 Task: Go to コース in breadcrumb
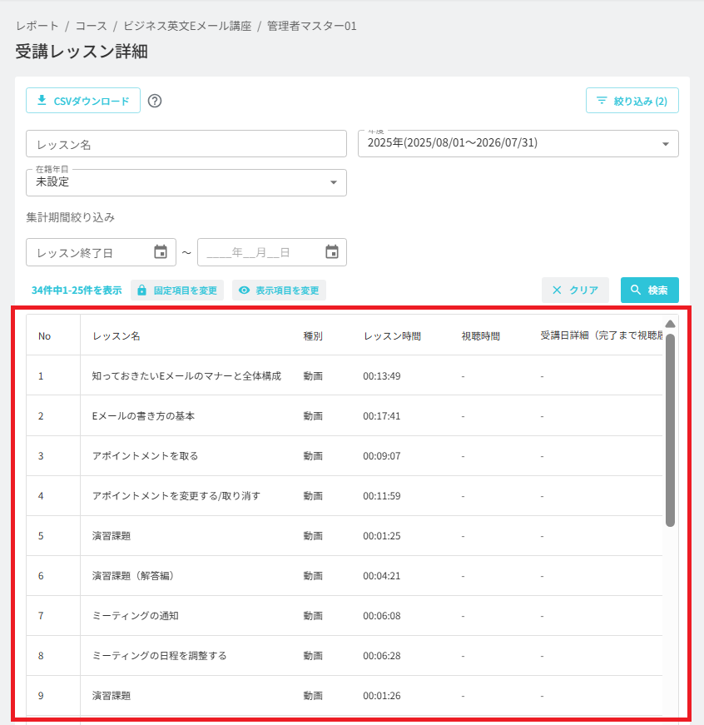[91, 26]
